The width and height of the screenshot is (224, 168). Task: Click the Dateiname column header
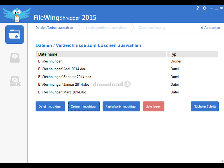(101, 54)
